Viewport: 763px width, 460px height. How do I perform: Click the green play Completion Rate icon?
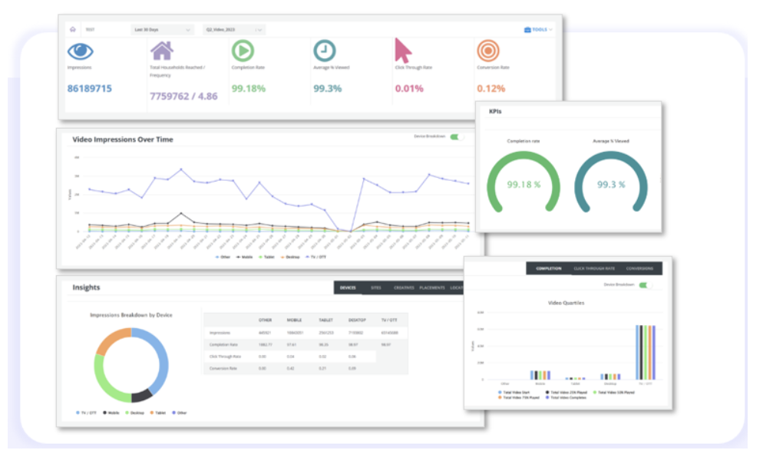(243, 51)
